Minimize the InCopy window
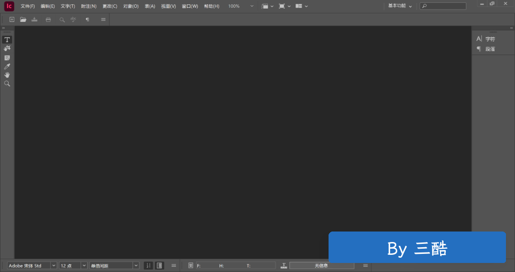515x272 pixels. [482, 4]
